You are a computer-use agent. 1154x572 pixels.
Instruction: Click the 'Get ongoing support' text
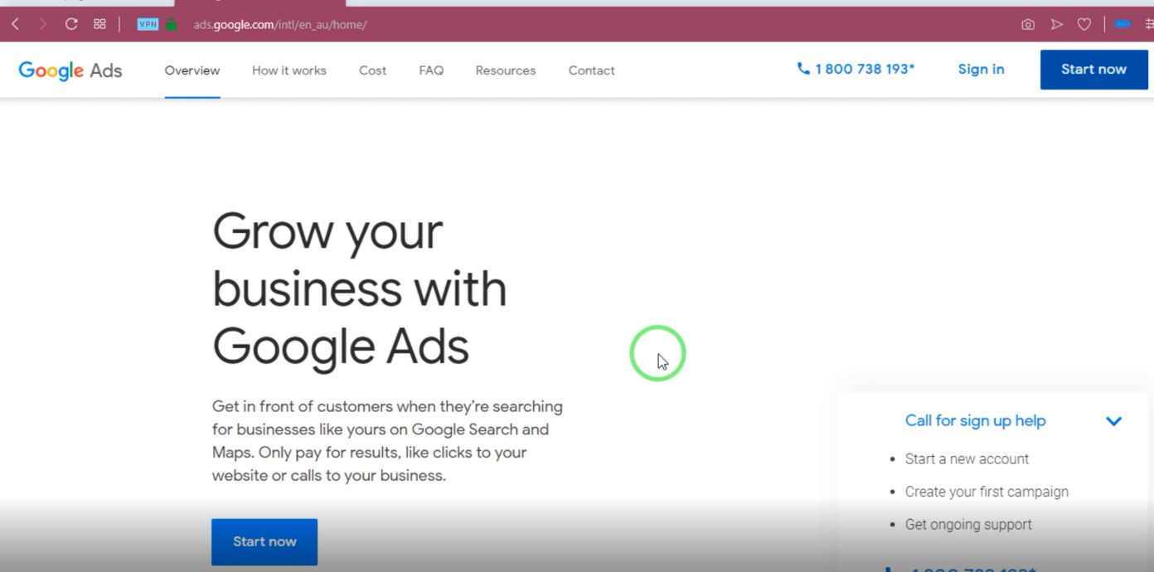coord(968,525)
